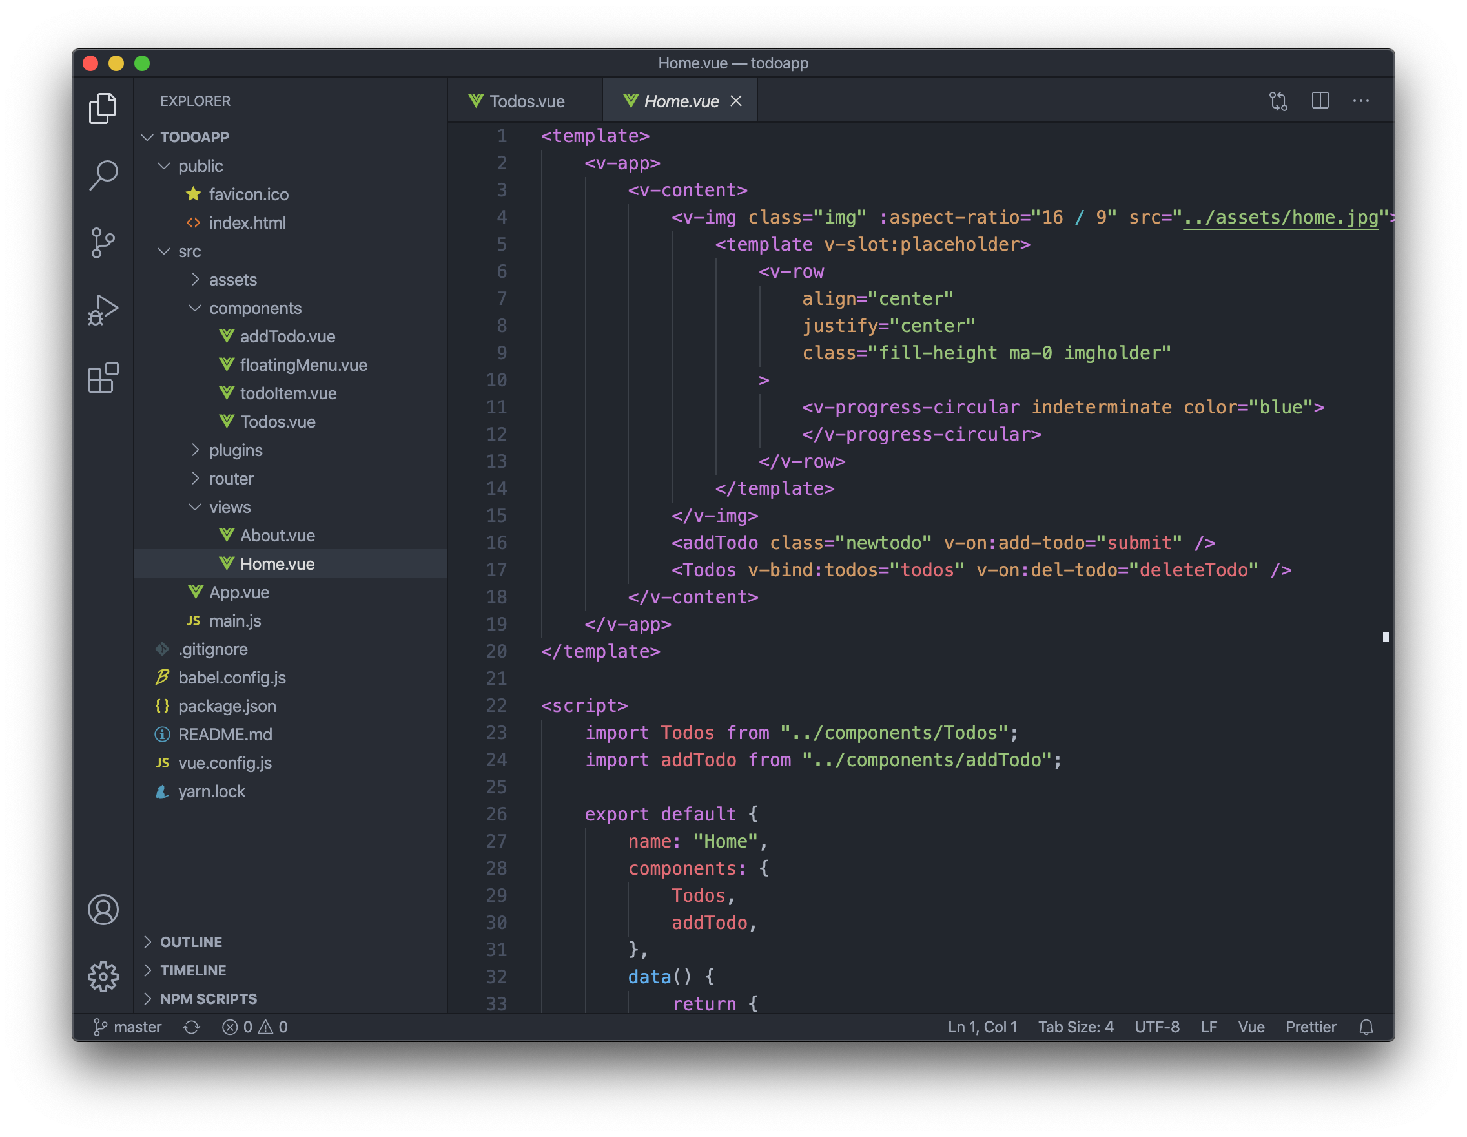Viewport: 1467px width, 1137px height.
Task: Open index.html file
Action: (x=290, y=222)
